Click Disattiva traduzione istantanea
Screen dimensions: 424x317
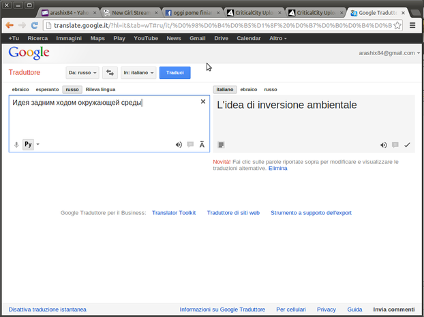click(47, 310)
